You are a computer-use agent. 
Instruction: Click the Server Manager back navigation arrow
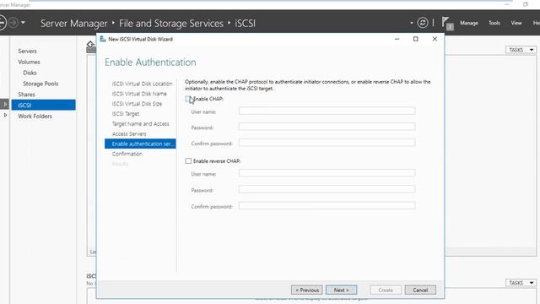(2, 23)
